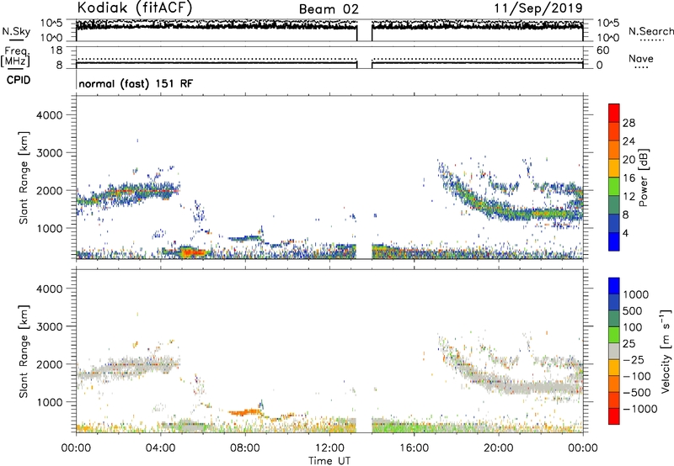
Task: Click the "16:00" time axis tick
Action: coord(414,448)
